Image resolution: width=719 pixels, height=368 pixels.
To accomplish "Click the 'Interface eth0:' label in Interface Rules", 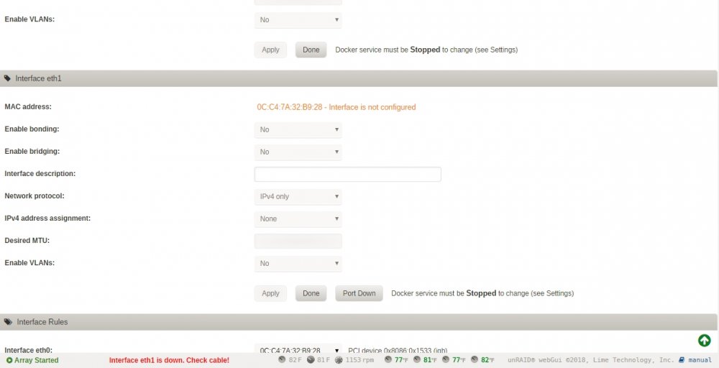I will tap(29, 350).
